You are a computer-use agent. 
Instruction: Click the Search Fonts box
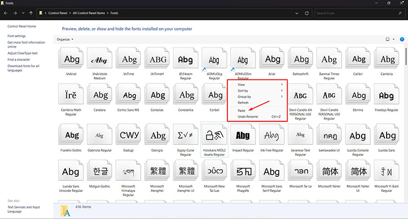click(x=359, y=13)
